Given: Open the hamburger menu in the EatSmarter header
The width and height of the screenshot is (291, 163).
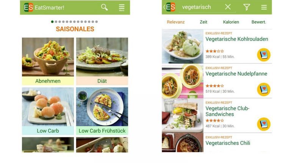Looking at the screenshot, I should 122,8.
